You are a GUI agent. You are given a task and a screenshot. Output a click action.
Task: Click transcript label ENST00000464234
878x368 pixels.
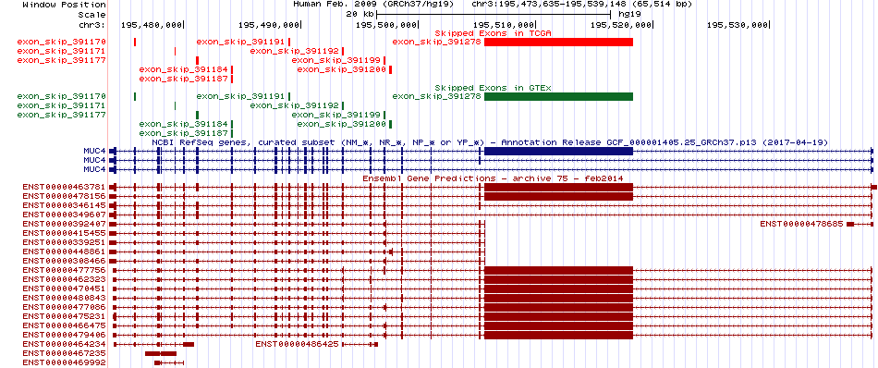65,344
